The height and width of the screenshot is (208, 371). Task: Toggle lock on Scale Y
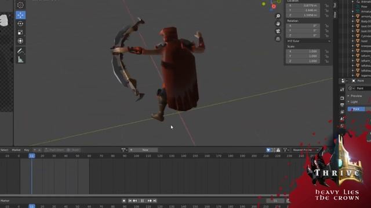click(x=327, y=56)
